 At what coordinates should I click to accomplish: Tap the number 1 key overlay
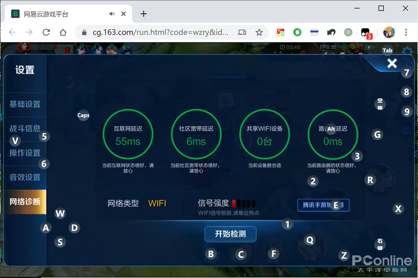click(x=287, y=224)
